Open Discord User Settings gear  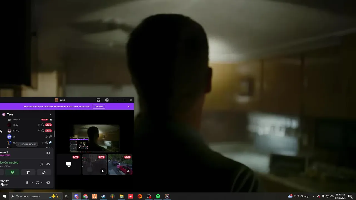pos(48,183)
